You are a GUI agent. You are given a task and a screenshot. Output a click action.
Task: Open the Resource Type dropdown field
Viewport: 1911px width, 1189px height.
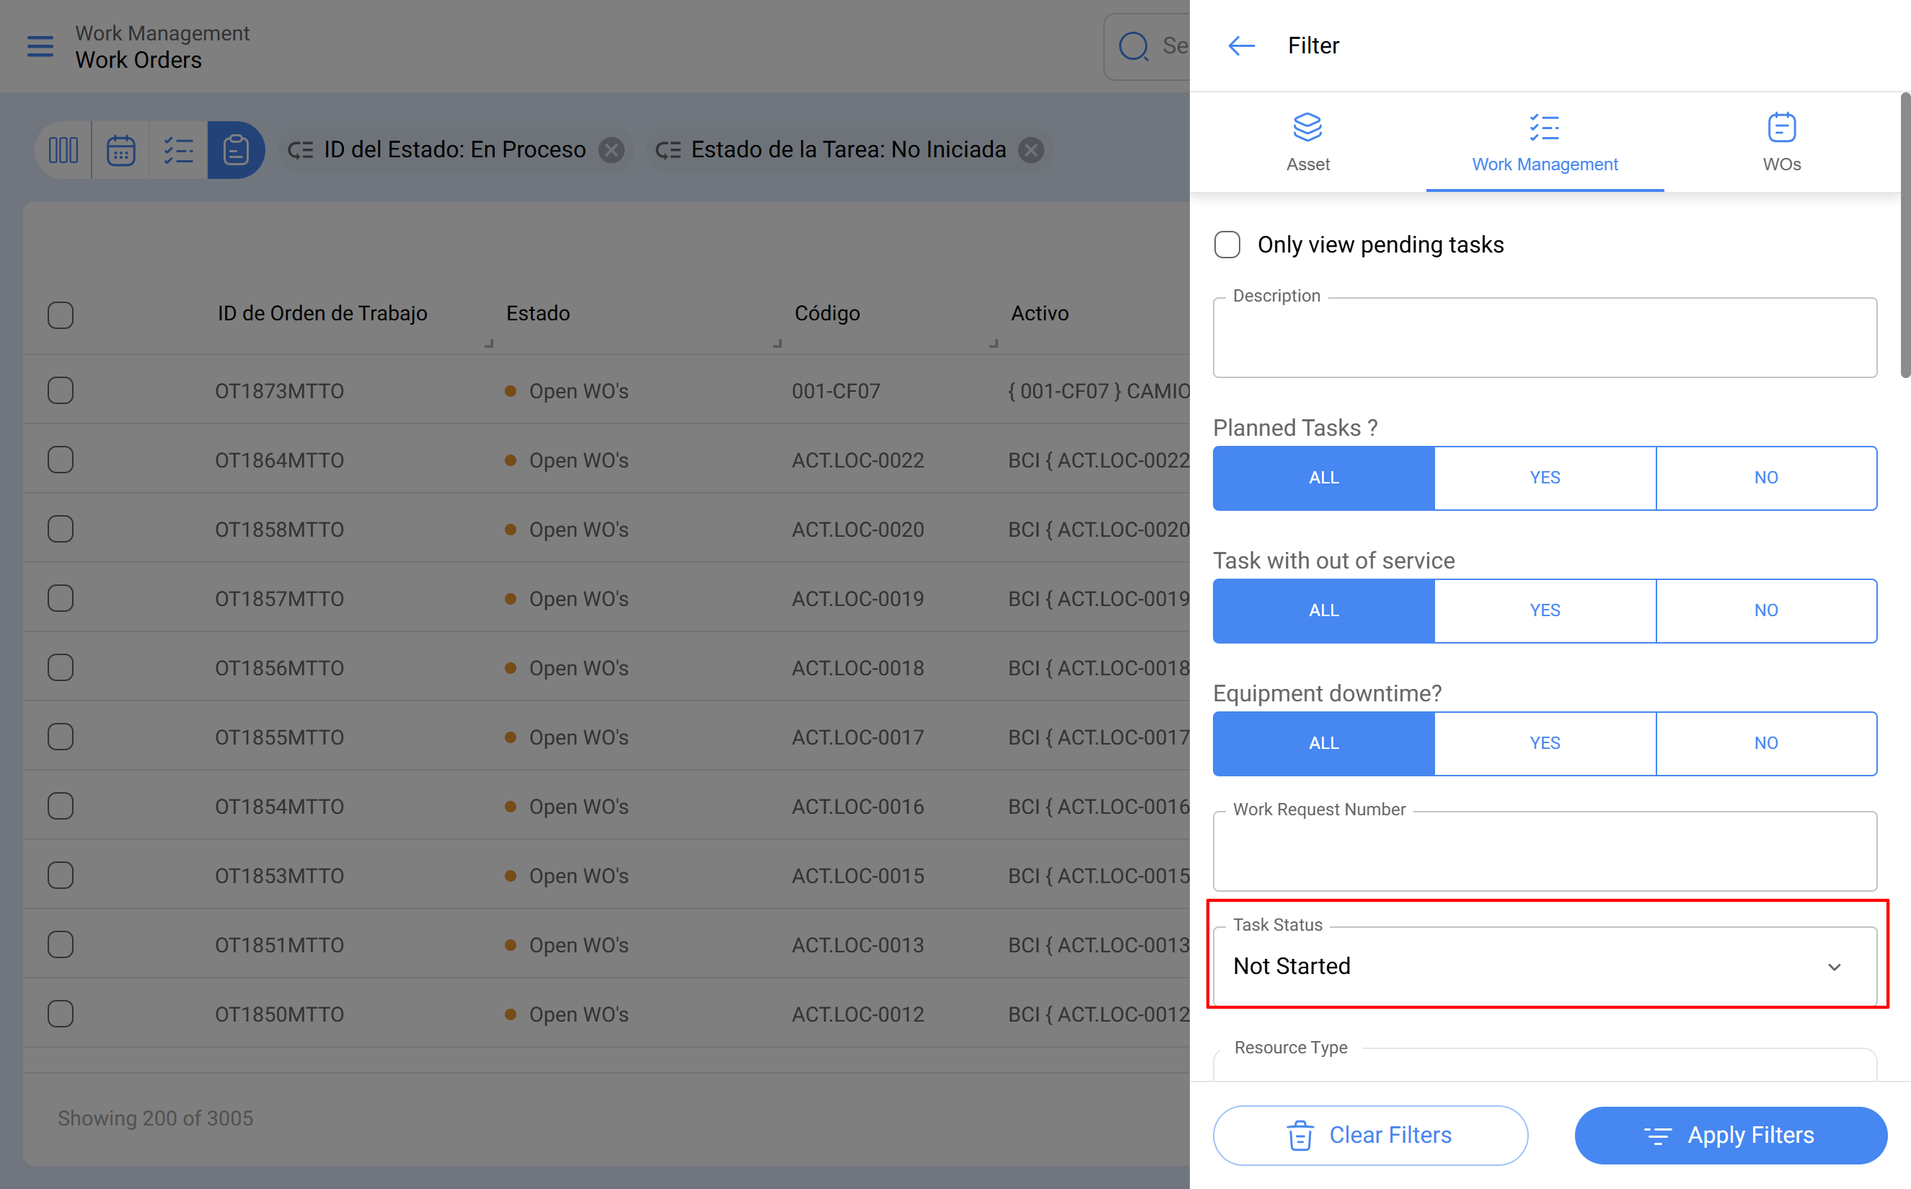pos(1544,1068)
